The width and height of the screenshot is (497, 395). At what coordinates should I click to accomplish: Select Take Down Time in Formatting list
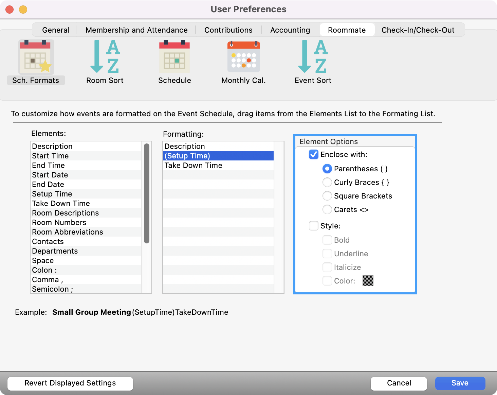click(x=193, y=166)
